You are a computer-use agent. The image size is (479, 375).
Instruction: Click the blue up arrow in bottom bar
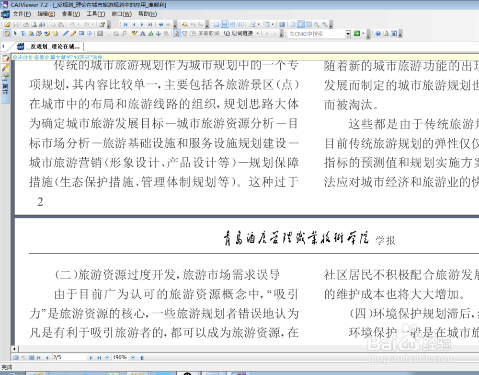[142, 357]
